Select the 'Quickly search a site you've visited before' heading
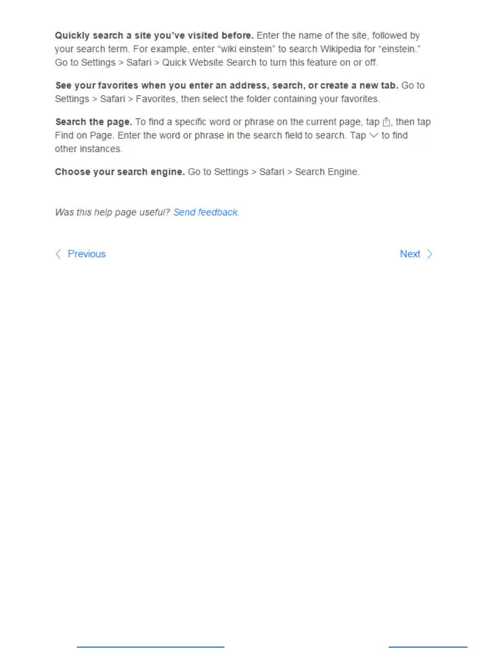488x660 pixels. 154,36
